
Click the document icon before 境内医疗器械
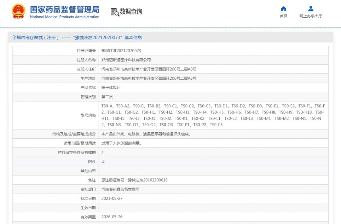coord(14,38)
